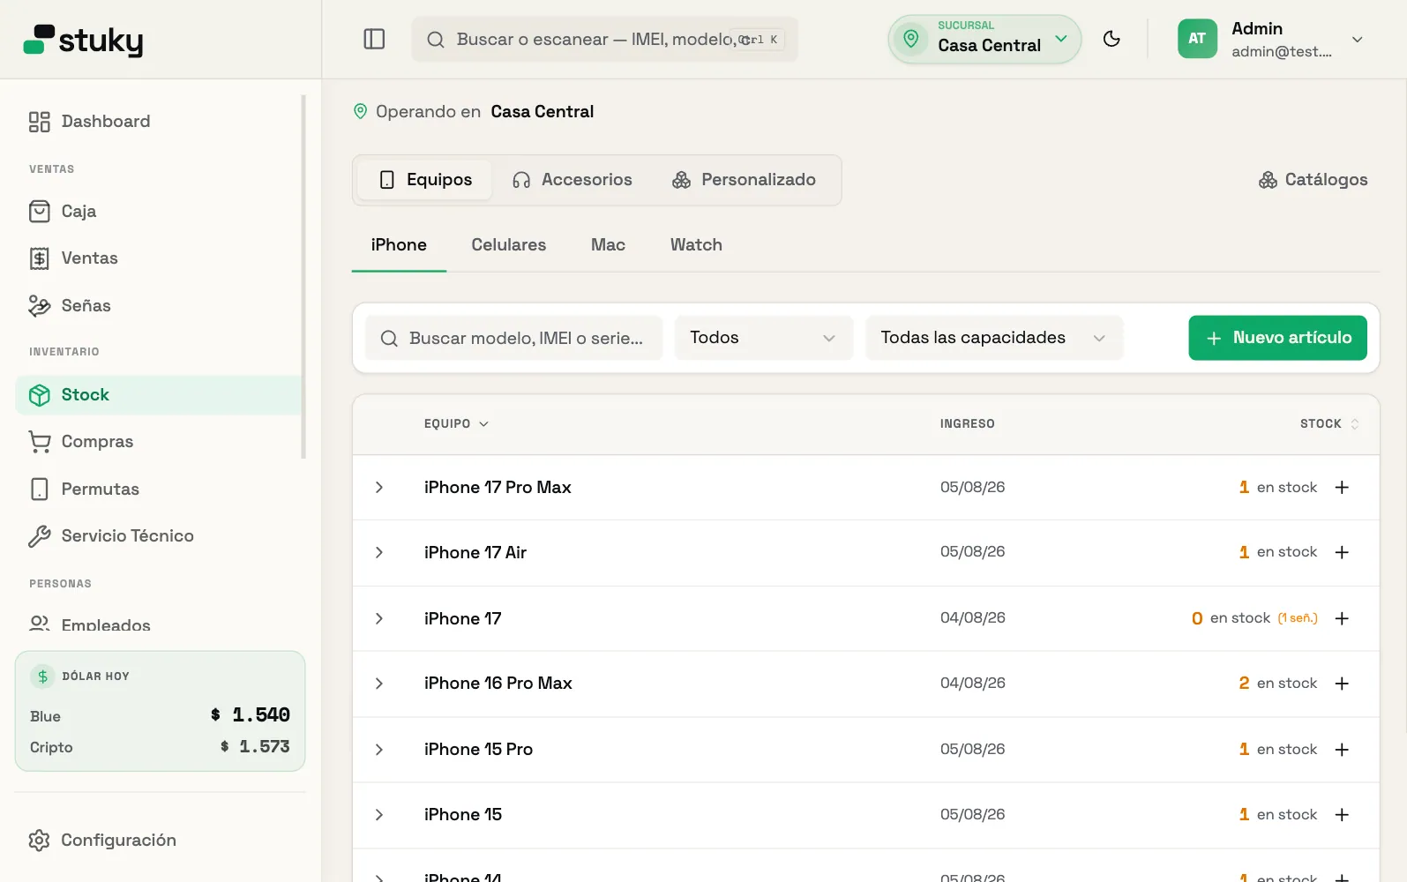Screen dimensions: 1407x882
Task: Select the Celulares sub-tab
Action: point(509,245)
